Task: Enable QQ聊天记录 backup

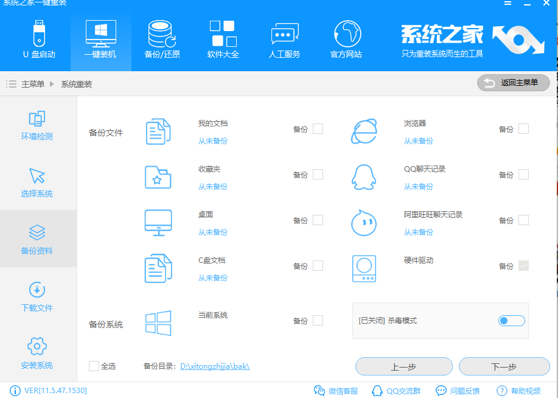Action: pyautogui.click(x=524, y=175)
